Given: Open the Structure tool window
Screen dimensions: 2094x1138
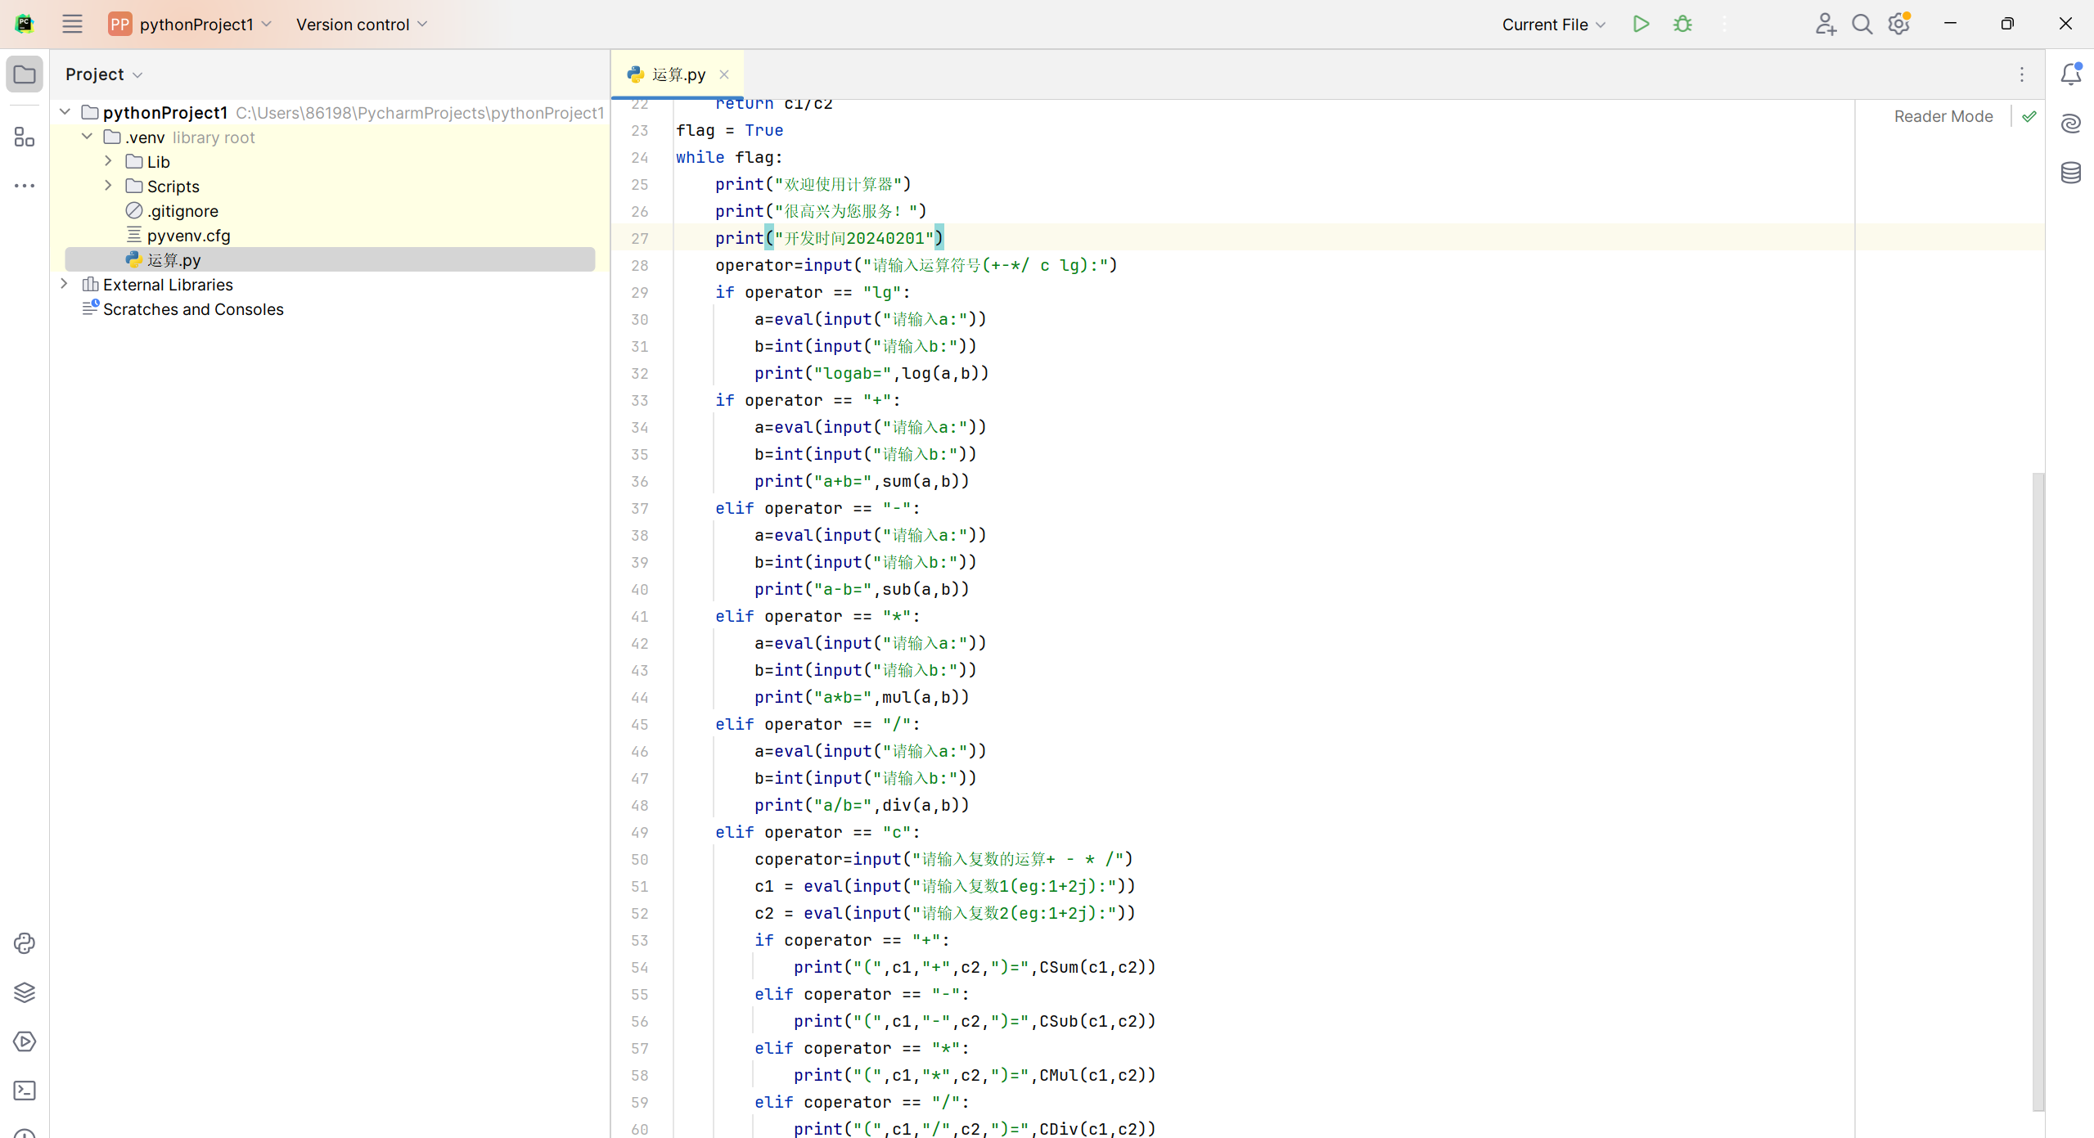Looking at the screenshot, I should (x=25, y=137).
